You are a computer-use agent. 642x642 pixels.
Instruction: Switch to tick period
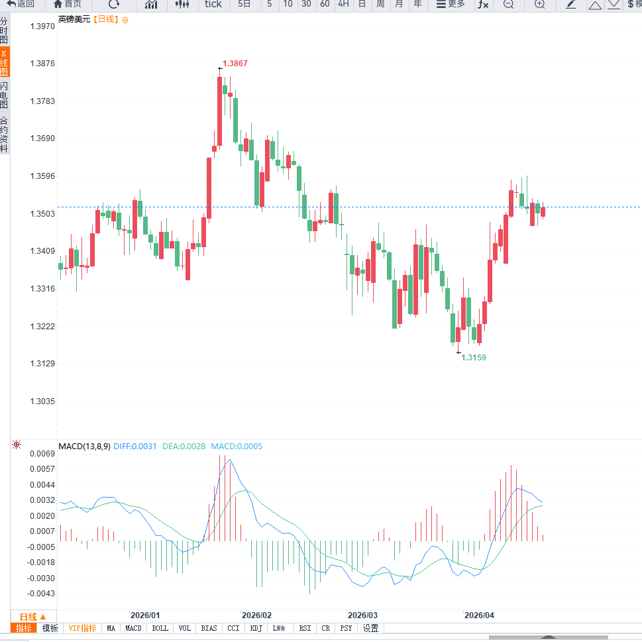[213, 4]
